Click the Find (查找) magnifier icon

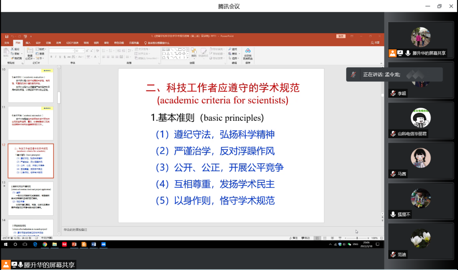tap(230, 49)
